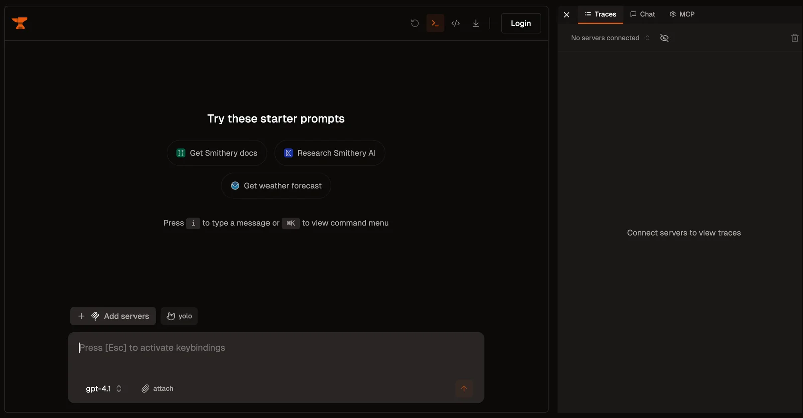Click the Smithery anvil logo
This screenshot has width=803, height=418.
pos(20,23)
